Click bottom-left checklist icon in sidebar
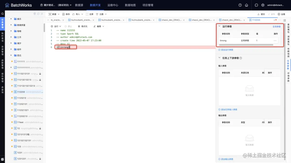The image size is (291, 163). coord(2,159)
